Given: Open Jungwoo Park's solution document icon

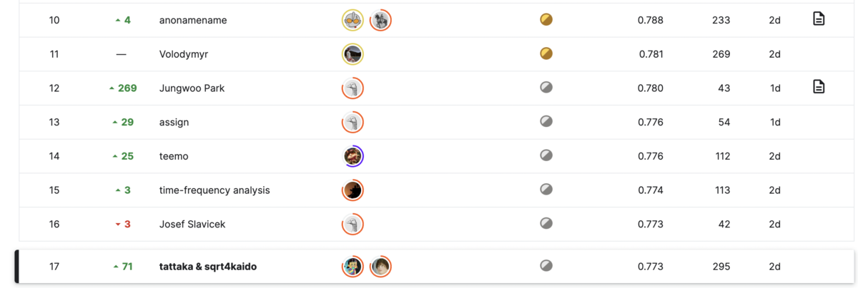Looking at the screenshot, I should [819, 87].
